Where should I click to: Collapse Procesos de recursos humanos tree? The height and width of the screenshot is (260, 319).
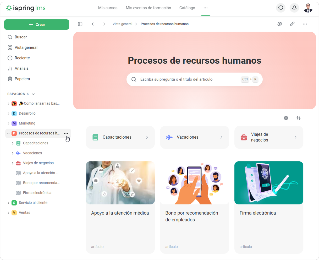8,133
